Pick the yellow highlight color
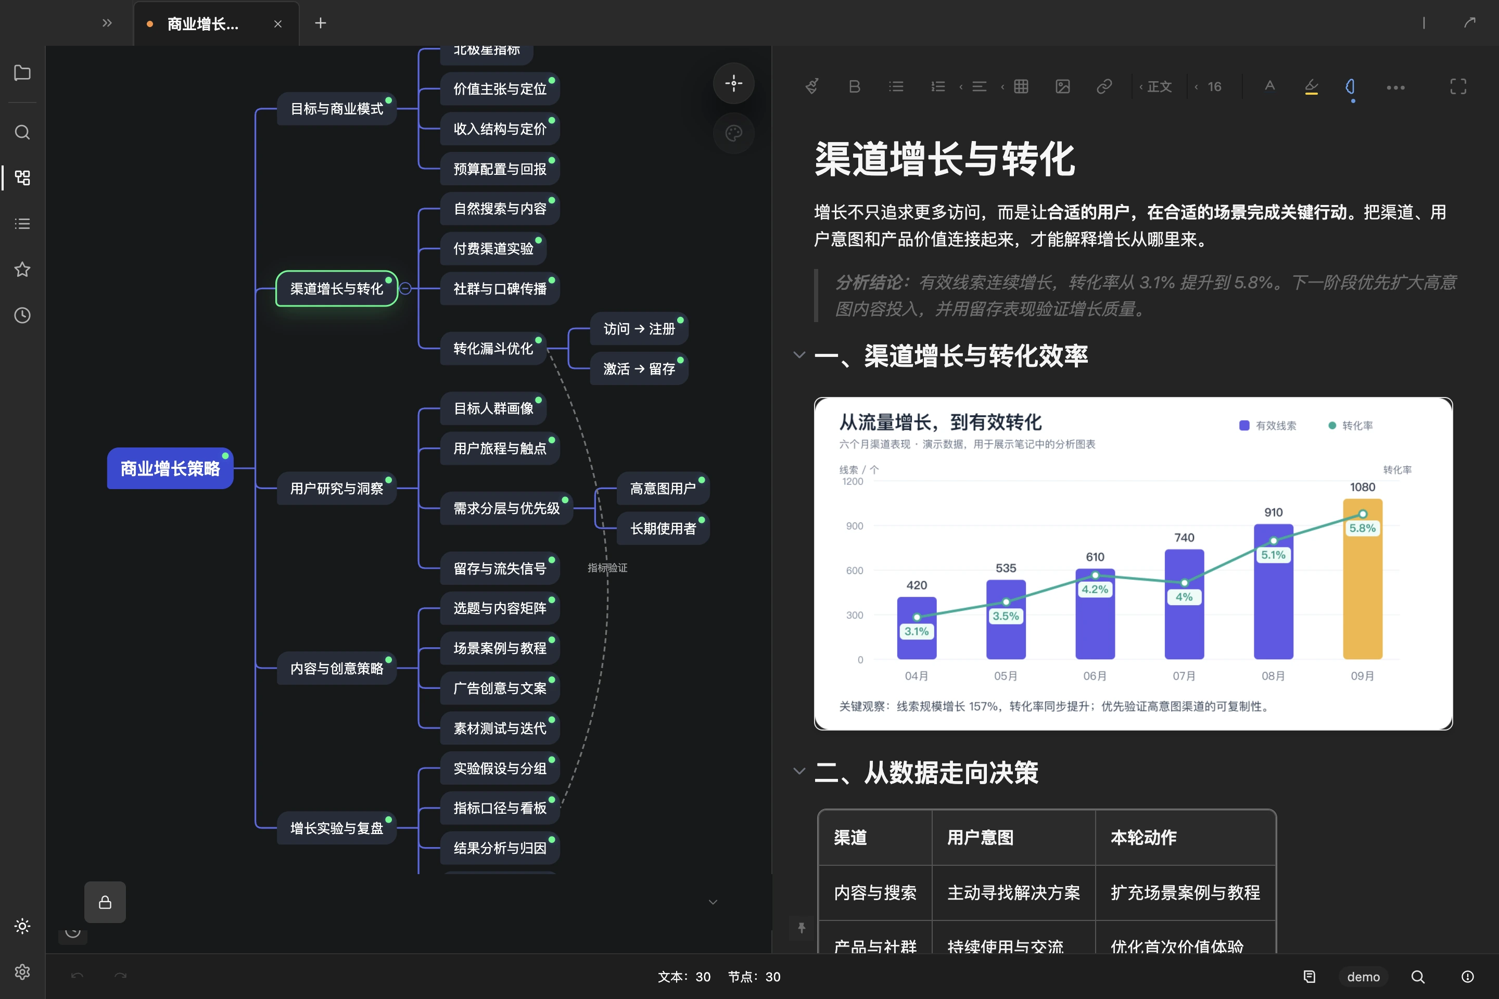Viewport: 1499px width, 999px height. [x=1311, y=87]
